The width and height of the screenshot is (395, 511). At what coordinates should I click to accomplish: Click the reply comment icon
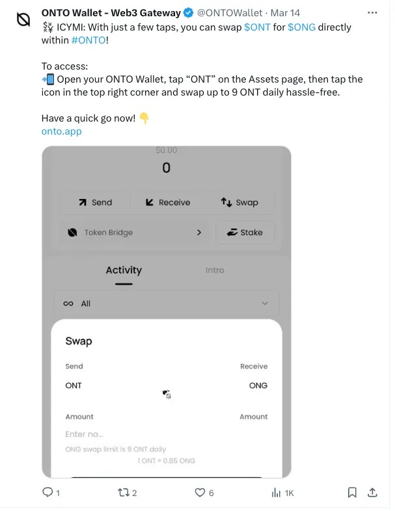[x=47, y=493]
